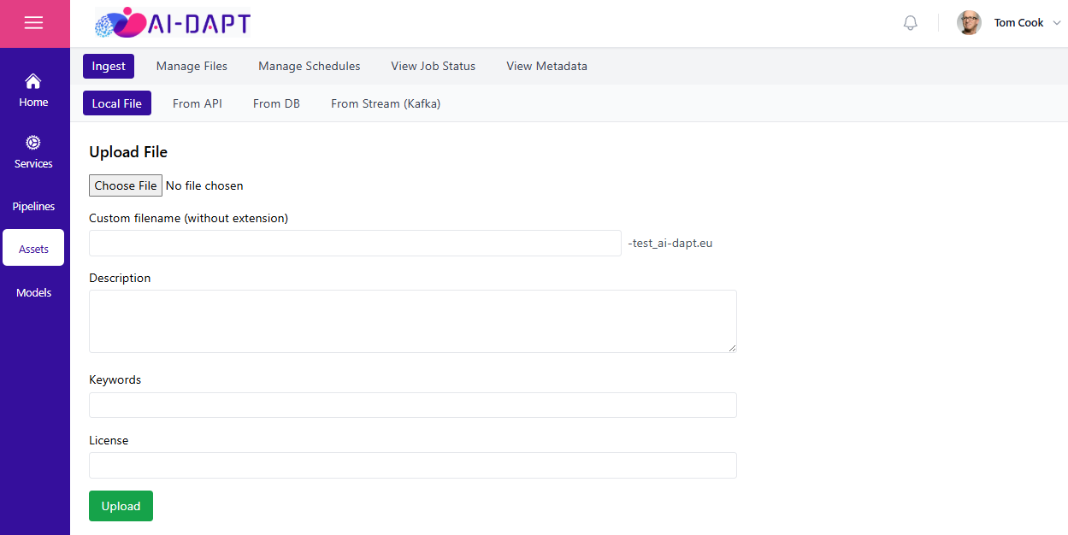Image resolution: width=1068 pixels, height=535 pixels.
Task: Focus the License input field
Action: point(413,465)
